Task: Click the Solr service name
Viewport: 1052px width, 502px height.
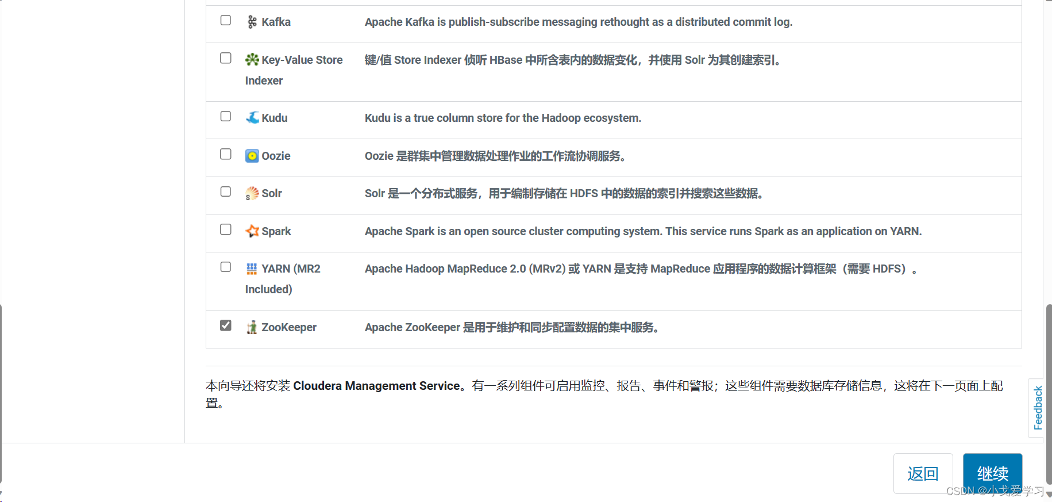Action: 272,193
